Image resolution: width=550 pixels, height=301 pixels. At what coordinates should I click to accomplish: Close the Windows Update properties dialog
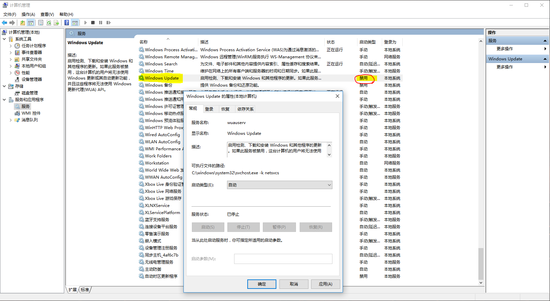[337, 96]
